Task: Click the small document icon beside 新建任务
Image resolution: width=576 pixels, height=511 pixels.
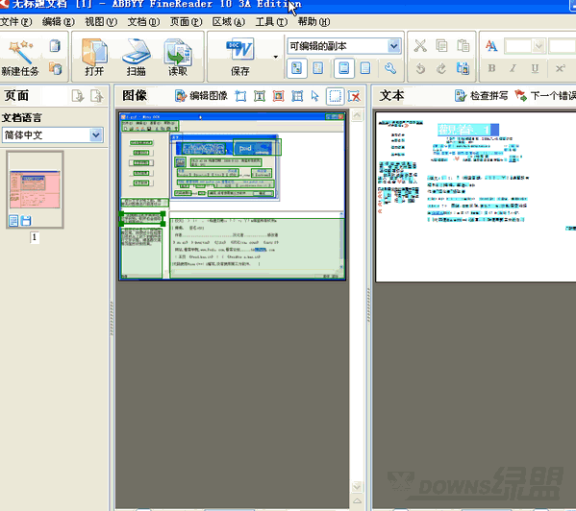Action: [55, 46]
